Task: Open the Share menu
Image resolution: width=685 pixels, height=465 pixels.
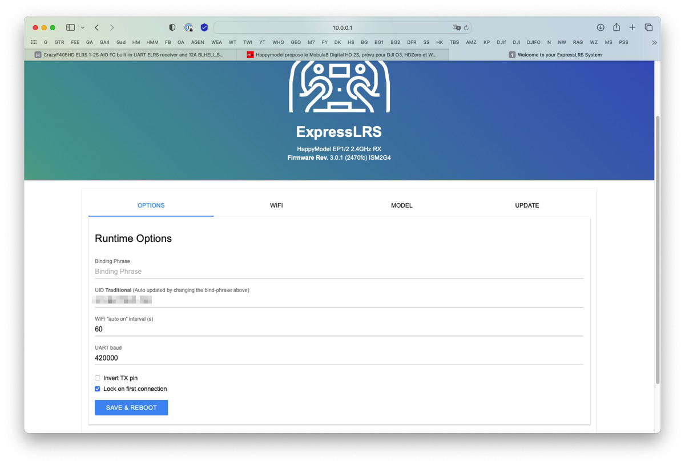Action: pyautogui.click(x=616, y=27)
